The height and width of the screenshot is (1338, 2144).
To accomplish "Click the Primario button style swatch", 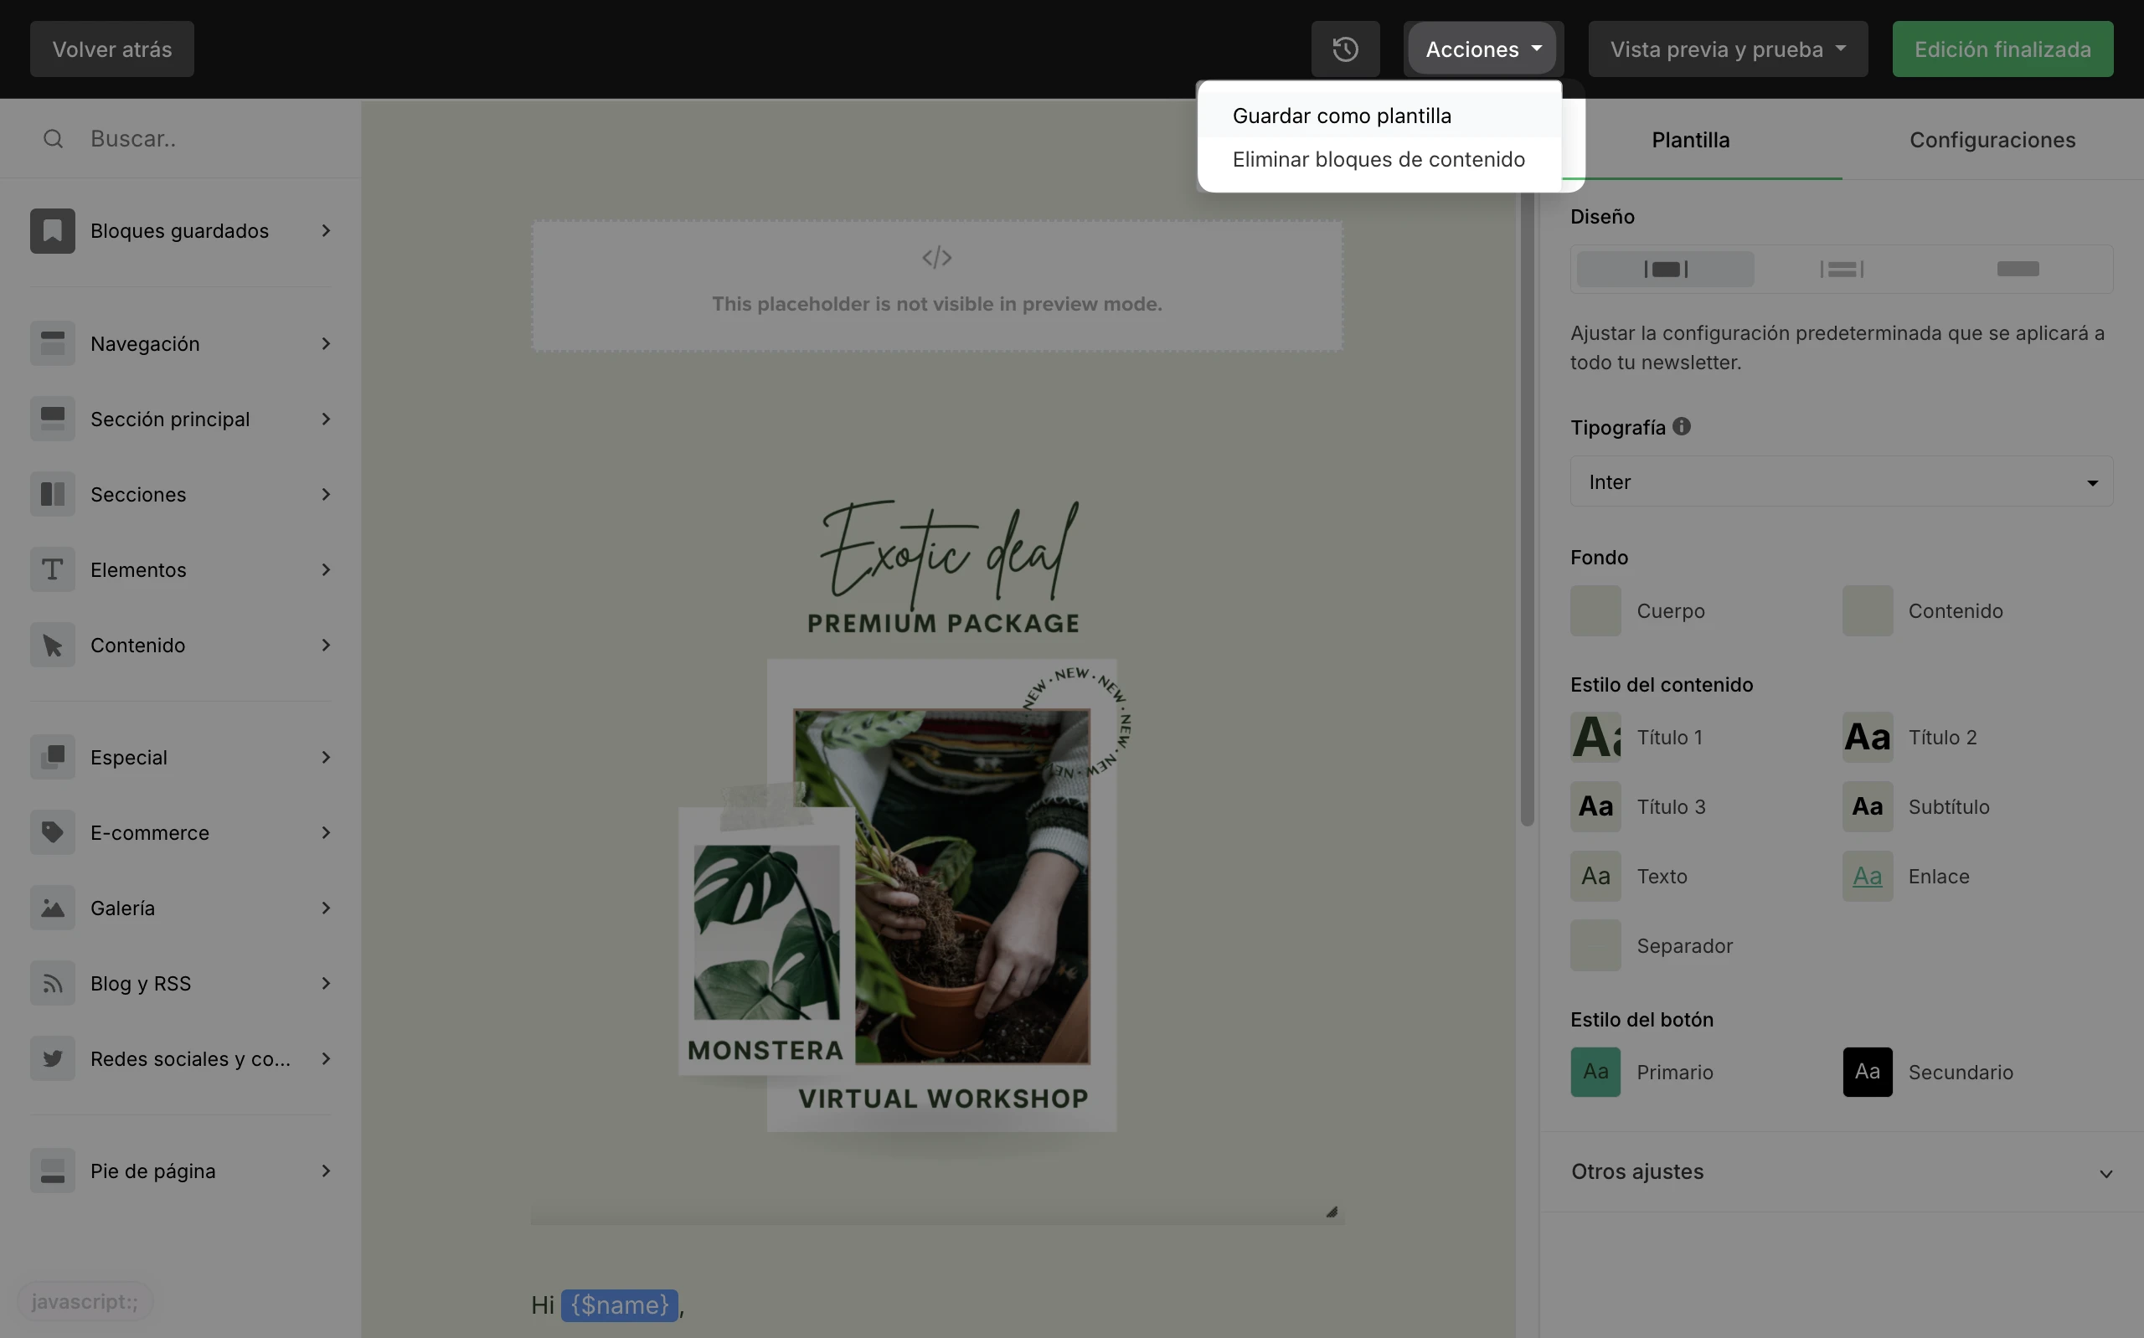I will click(x=1595, y=1072).
